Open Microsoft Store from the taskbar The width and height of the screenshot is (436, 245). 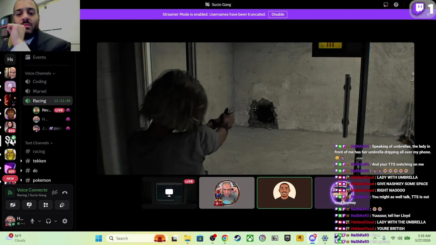pyautogui.click(x=200, y=238)
